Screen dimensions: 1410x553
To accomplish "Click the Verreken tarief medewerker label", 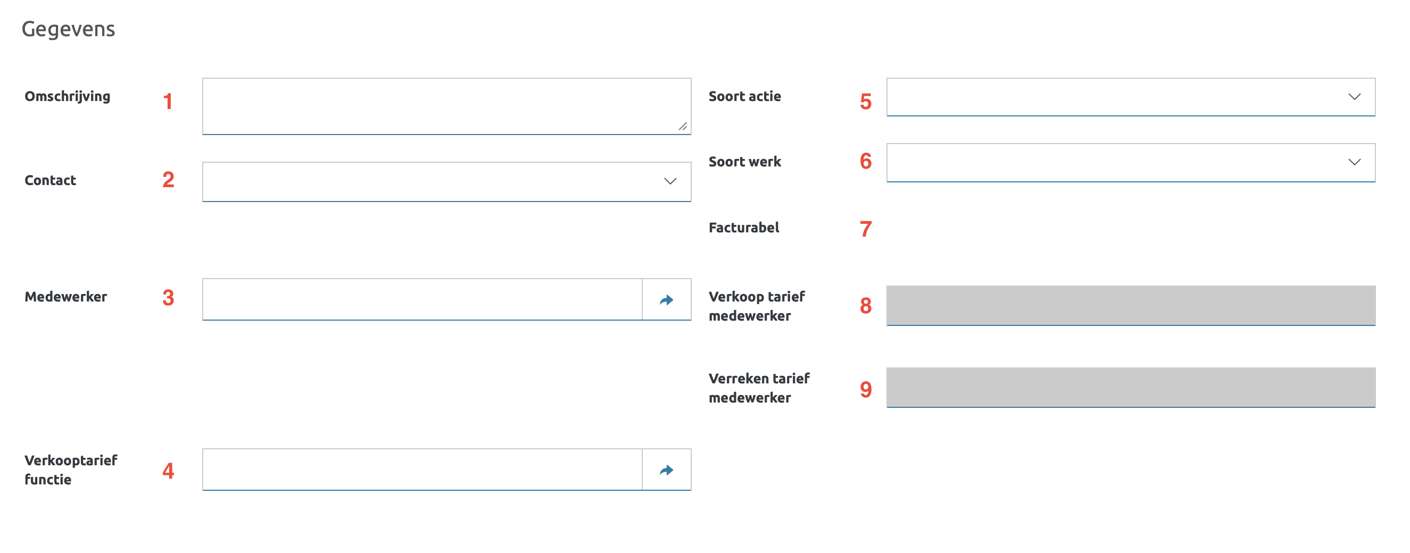I will (759, 387).
